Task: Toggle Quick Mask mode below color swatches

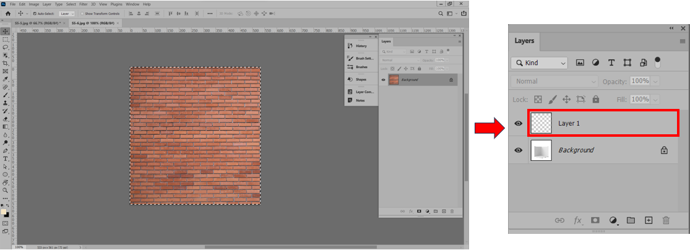Action: point(6,223)
